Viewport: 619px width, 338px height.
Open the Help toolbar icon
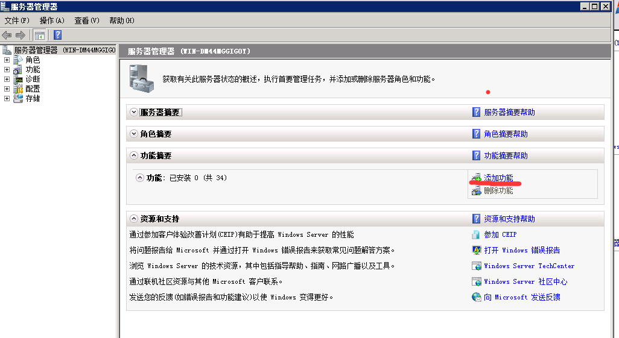point(58,35)
